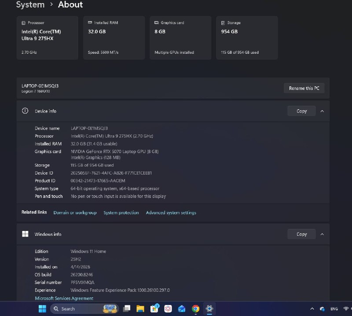Screen dimensions: 352x316
Task: Open the Windows Start menu
Action: [43, 309]
